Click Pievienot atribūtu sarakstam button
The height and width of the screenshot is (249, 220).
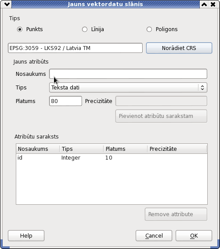click(x=161, y=116)
